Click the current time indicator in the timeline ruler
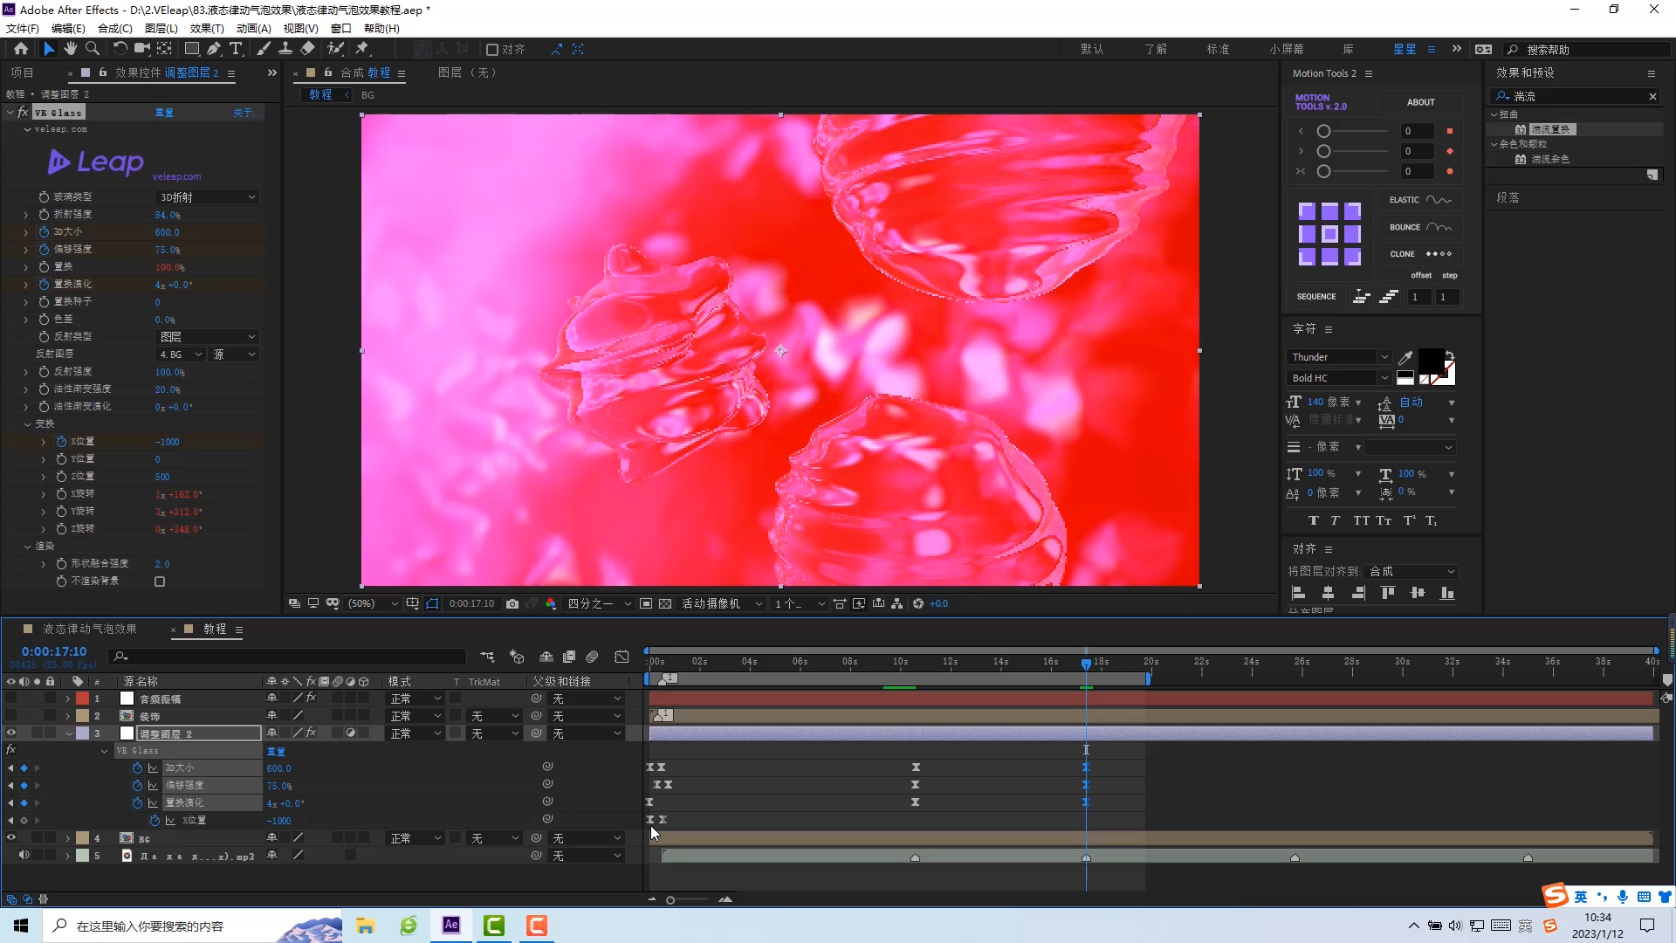Screen dimensions: 1676x943 tap(1086, 664)
